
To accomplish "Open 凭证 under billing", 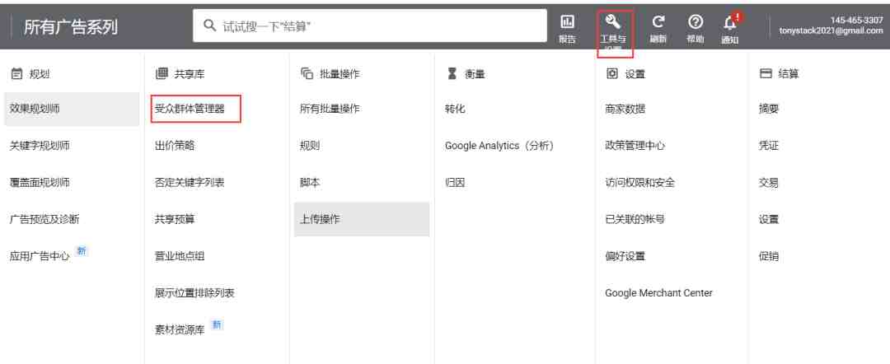I will 769,146.
